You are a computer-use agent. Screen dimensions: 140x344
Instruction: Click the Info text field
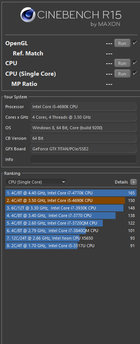[84, 159]
